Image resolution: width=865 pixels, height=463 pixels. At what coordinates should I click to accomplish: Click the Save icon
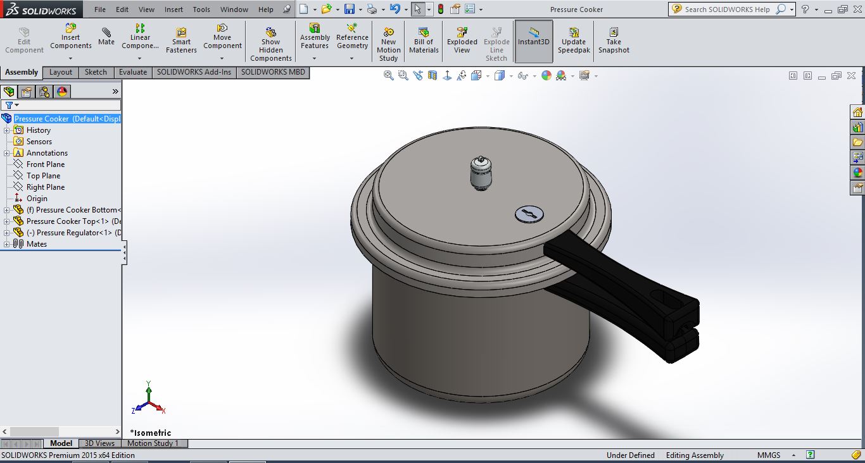tap(350, 9)
